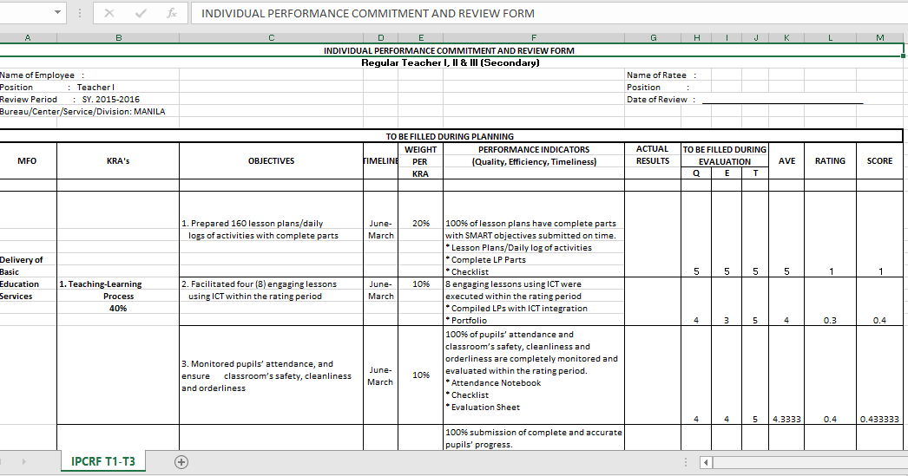The image size is (908, 476).
Task: Select the 20% weight cell
Action: click(420, 223)
